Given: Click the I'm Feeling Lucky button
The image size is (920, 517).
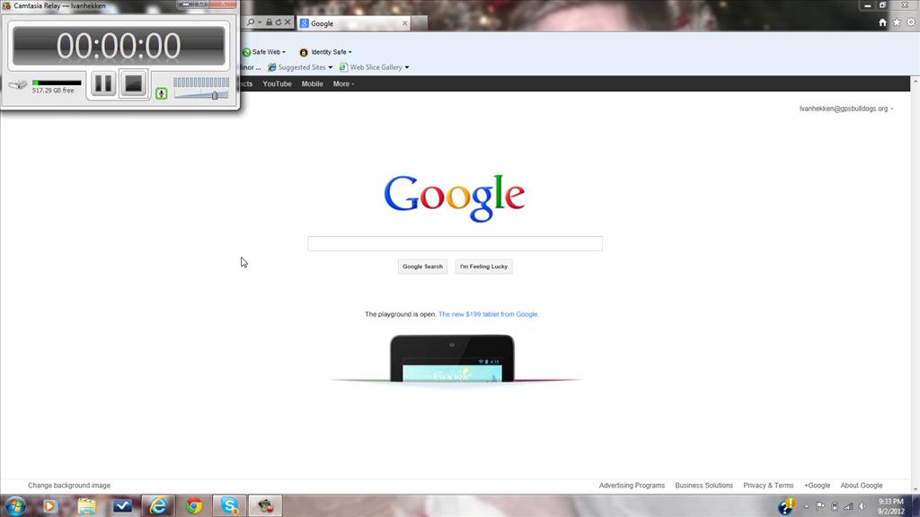Looking at the screenshot, I should 483,267.
